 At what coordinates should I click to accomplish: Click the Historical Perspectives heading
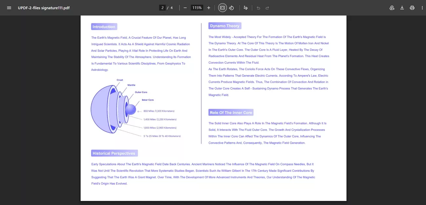coord(114,153)
